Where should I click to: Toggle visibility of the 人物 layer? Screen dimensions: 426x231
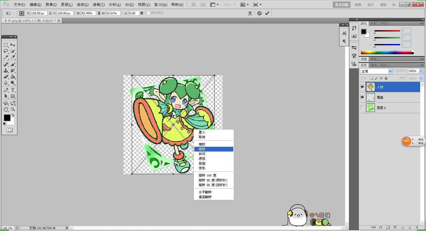pos(362,87)
